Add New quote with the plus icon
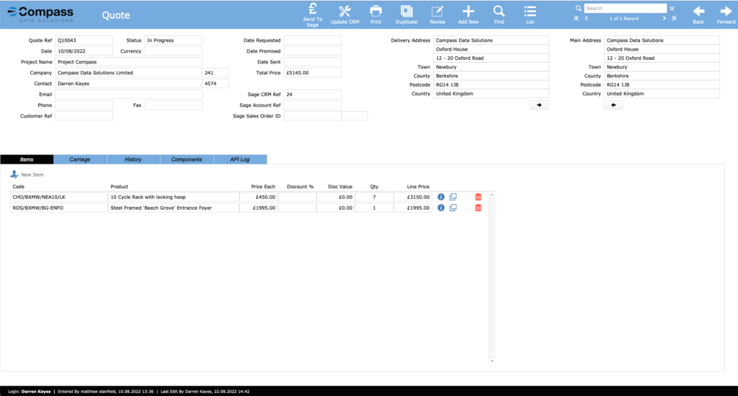 (468, 13)
